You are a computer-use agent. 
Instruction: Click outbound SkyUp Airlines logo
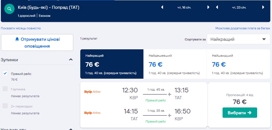pos(92,92)
